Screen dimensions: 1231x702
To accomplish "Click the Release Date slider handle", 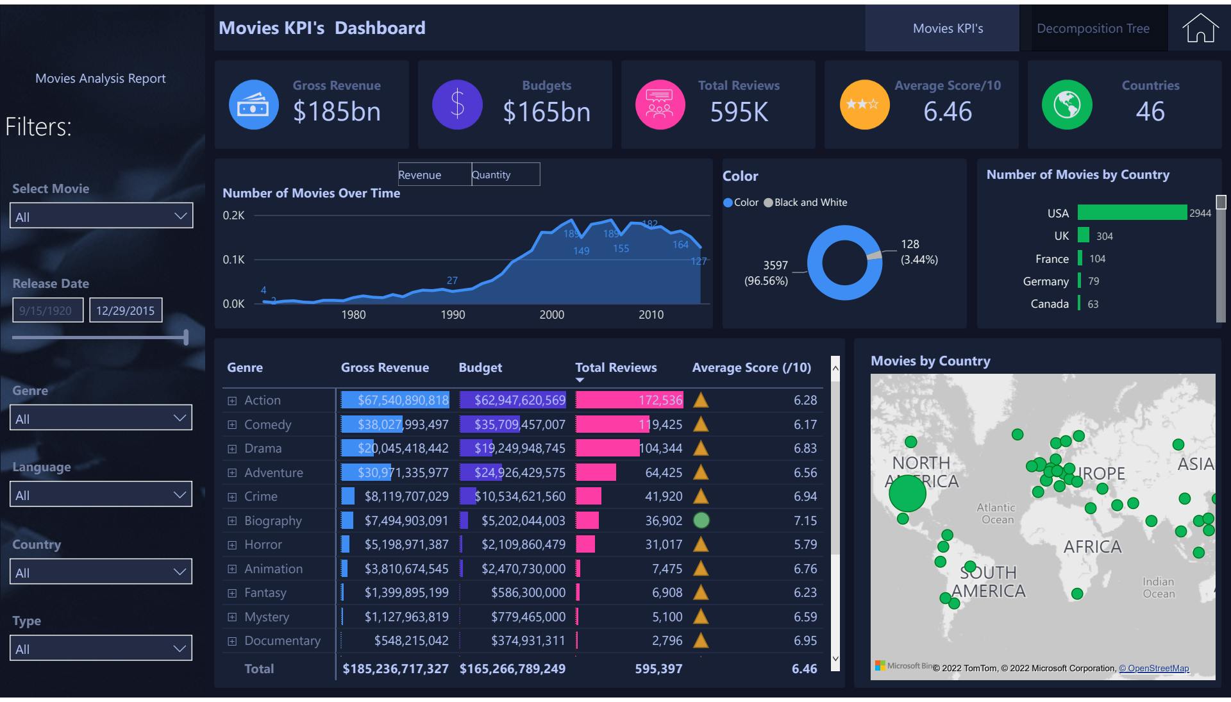I will (186, 337).
